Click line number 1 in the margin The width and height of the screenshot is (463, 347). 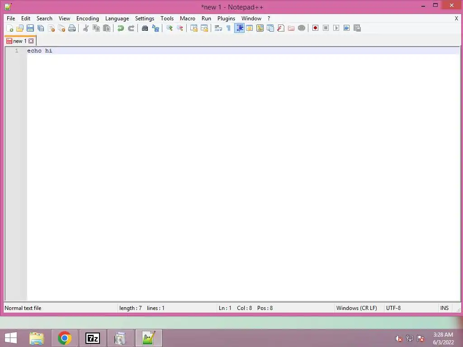pyautogui.click(x=17, y=51)
